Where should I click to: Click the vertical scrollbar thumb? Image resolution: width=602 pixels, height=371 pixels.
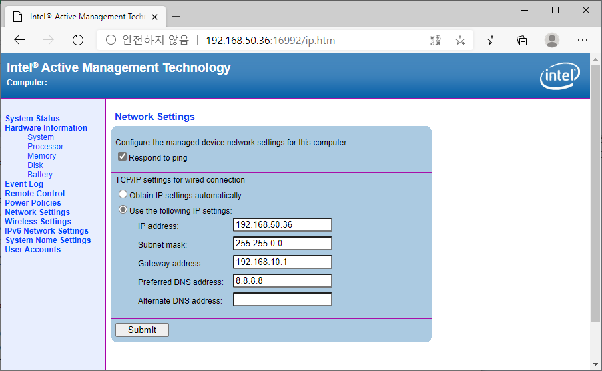click(595, 193)
